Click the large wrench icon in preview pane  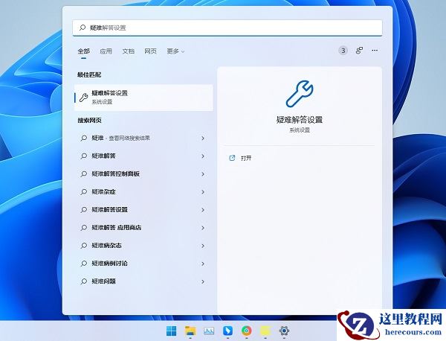(x=300, y=94)
